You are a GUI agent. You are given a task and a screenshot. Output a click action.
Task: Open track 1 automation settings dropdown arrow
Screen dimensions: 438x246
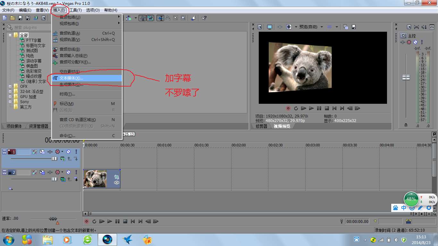62,152
